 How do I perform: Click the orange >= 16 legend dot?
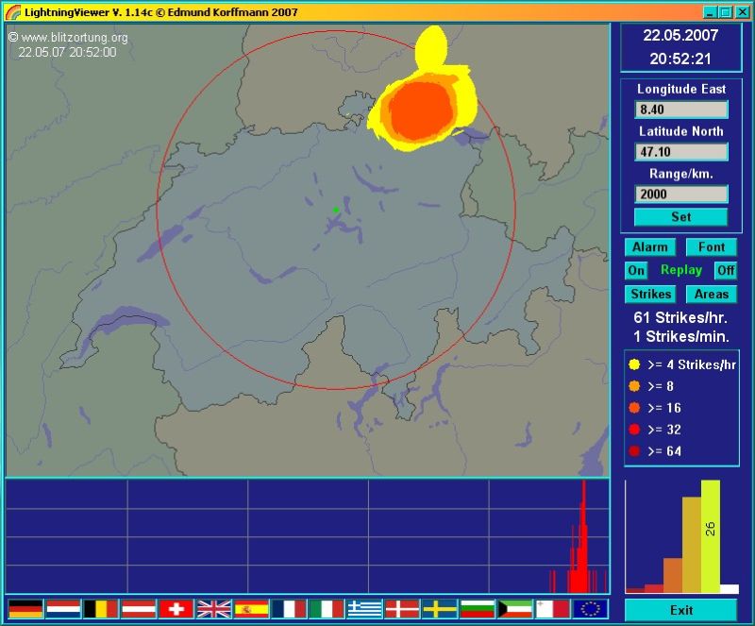coord(634,408)
